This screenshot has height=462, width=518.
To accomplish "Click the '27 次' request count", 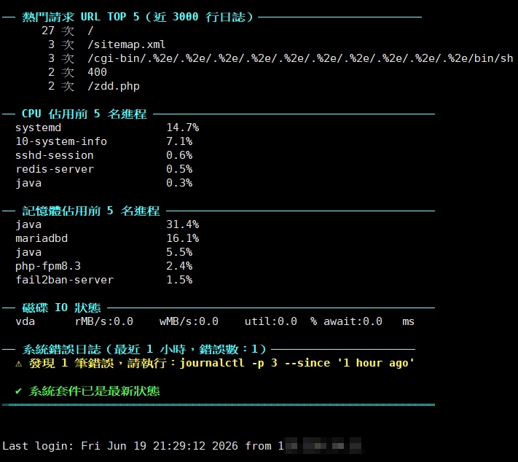I will (x=58, y=31).
